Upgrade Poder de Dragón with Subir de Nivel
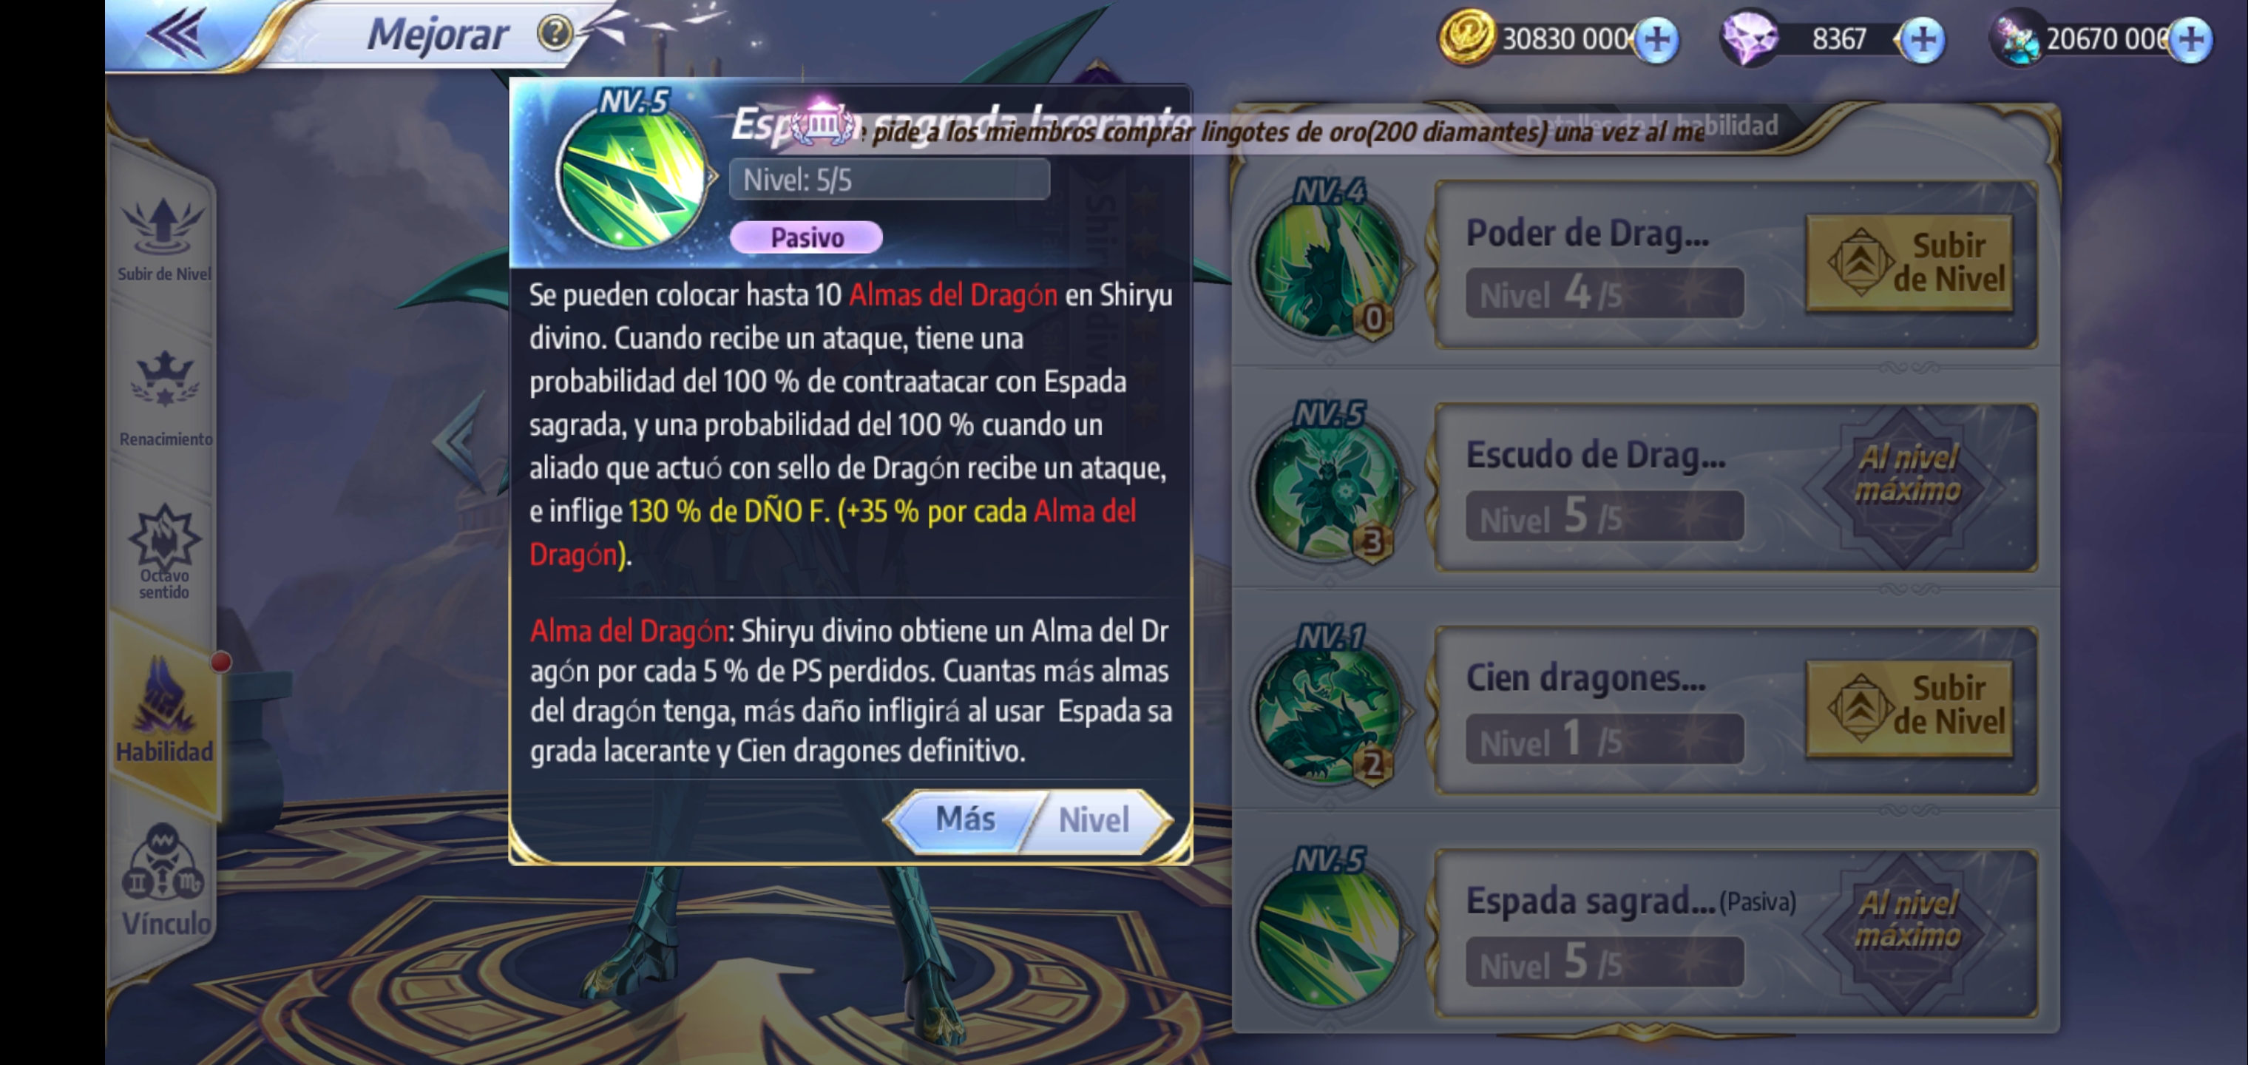 tap(1909, 263)
